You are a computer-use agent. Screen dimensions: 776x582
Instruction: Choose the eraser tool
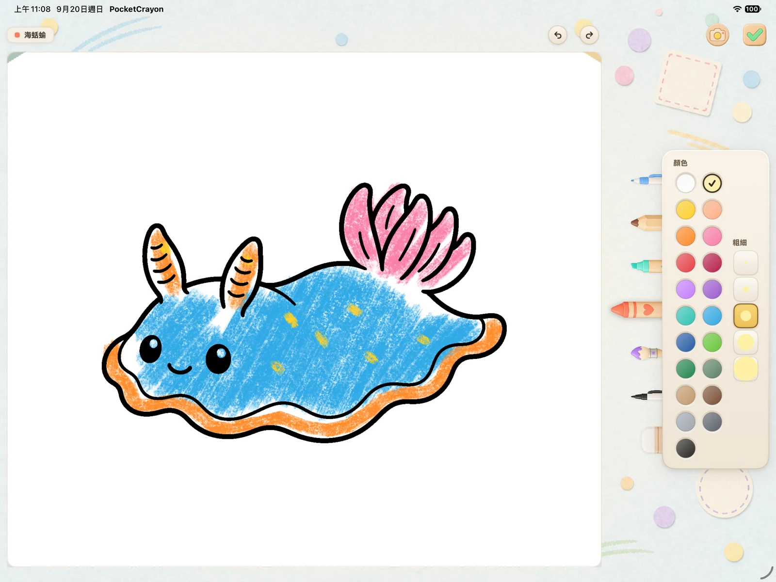[x=652, y=439]
